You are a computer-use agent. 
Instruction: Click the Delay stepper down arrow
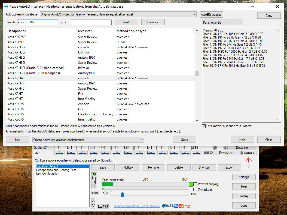pyautogui.click(x=225, y=149)
